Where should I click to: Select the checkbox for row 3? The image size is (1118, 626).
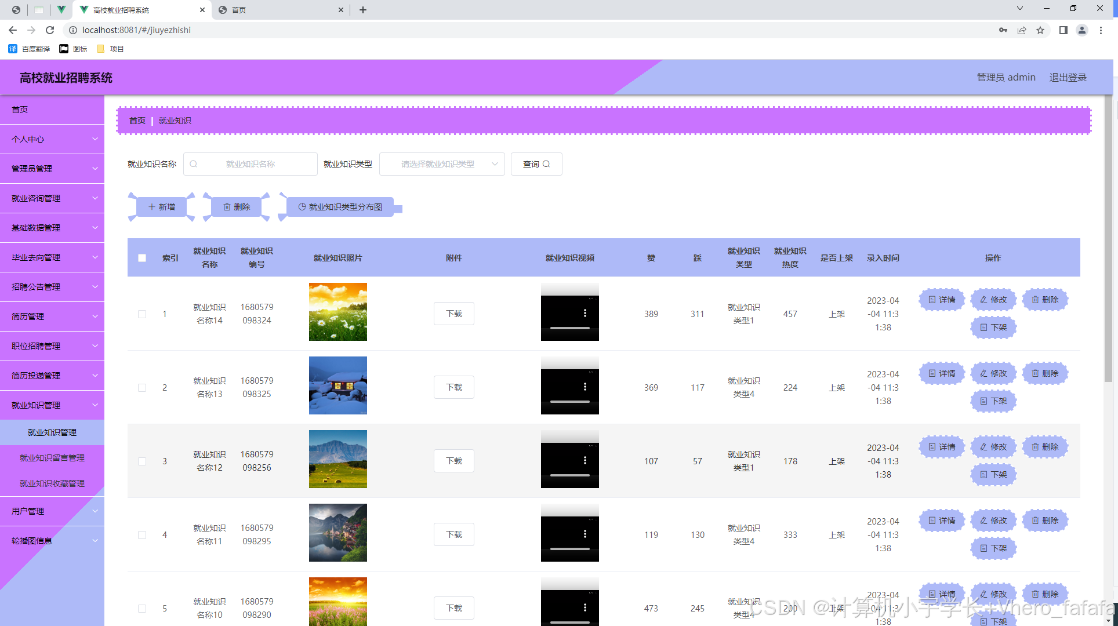[142, 461]
